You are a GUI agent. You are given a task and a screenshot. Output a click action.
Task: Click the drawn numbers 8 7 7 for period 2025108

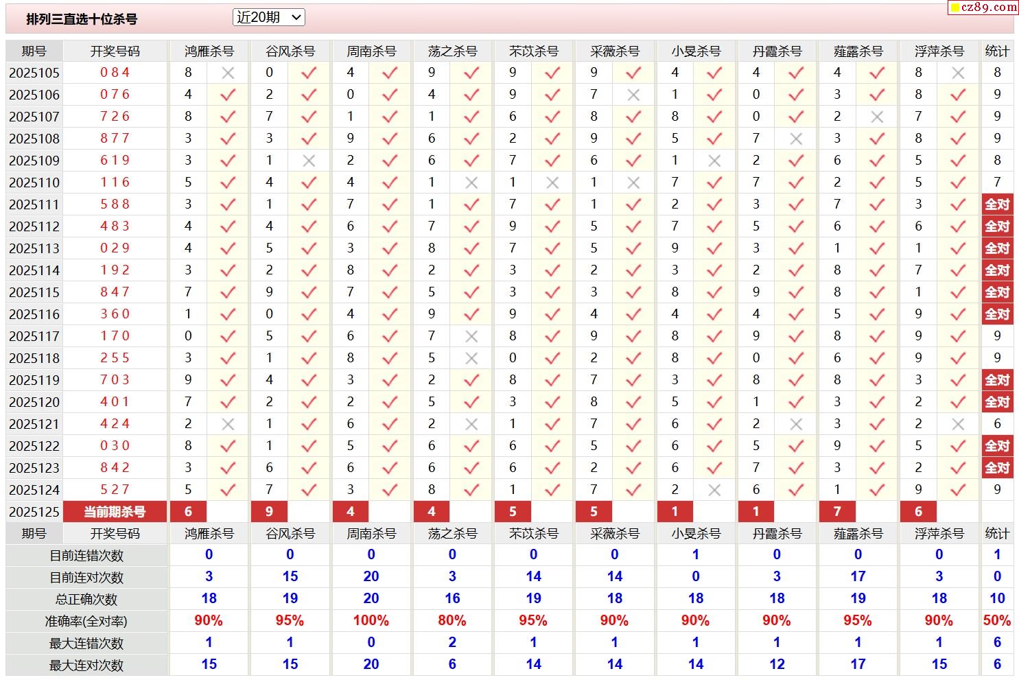115,139
